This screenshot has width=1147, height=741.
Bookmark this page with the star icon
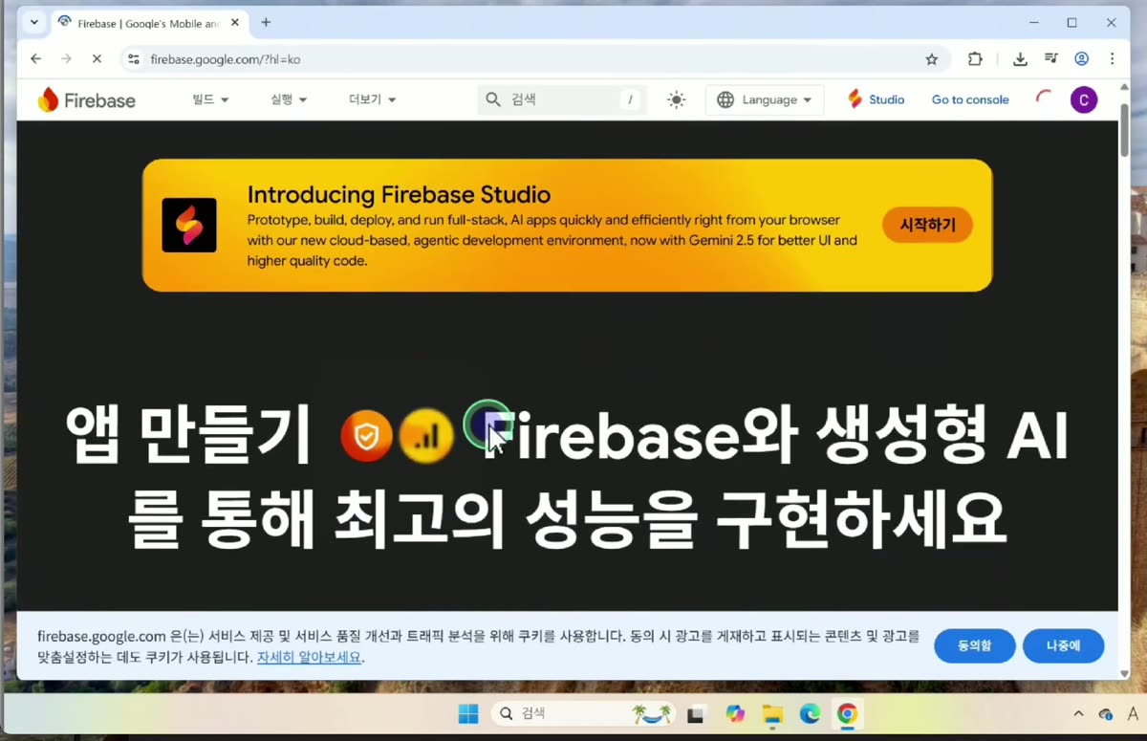tap(932, 59)
